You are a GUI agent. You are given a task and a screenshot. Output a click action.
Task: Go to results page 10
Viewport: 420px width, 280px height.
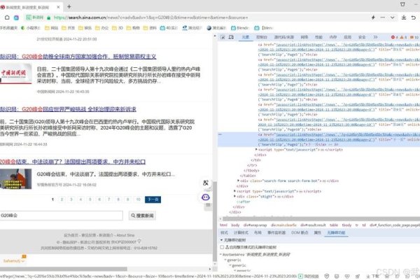click(x=138, y=199)
